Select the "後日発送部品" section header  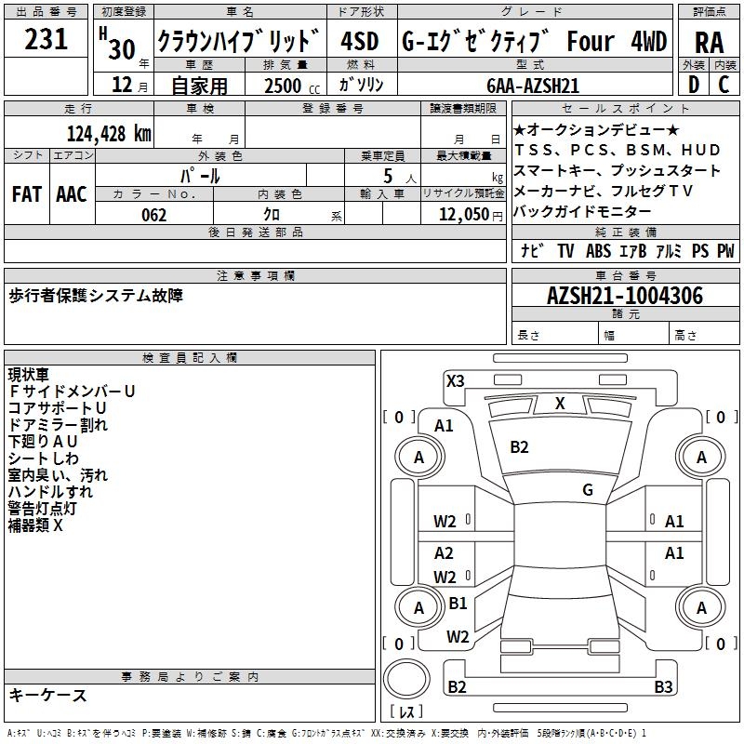(x=255, y=232)
